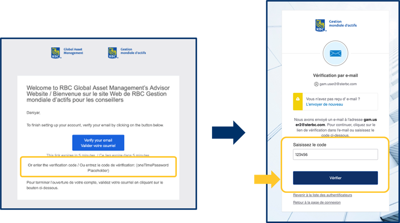This screenshot has width=400, height=223.
Task: Click the gam.user2@sterbc.com address under heading
Action: click(338, 84)
